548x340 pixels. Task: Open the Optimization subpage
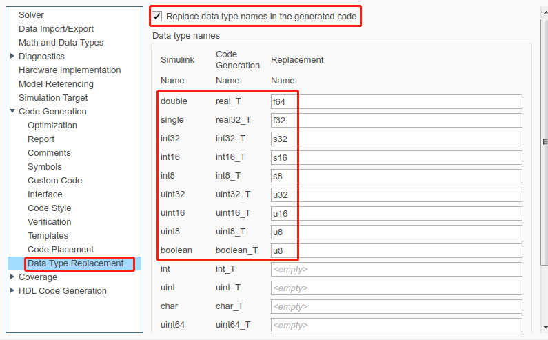click(52, 126)
